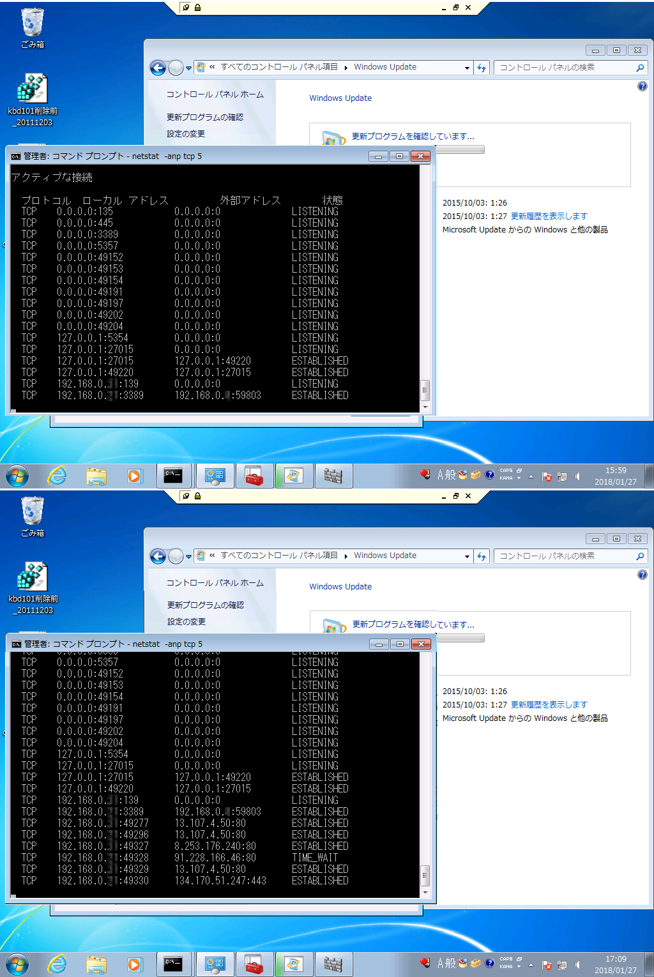Open the recent pages dropdown beside Back at 17:09
The image size is (654, 977).
click(188, 557)
